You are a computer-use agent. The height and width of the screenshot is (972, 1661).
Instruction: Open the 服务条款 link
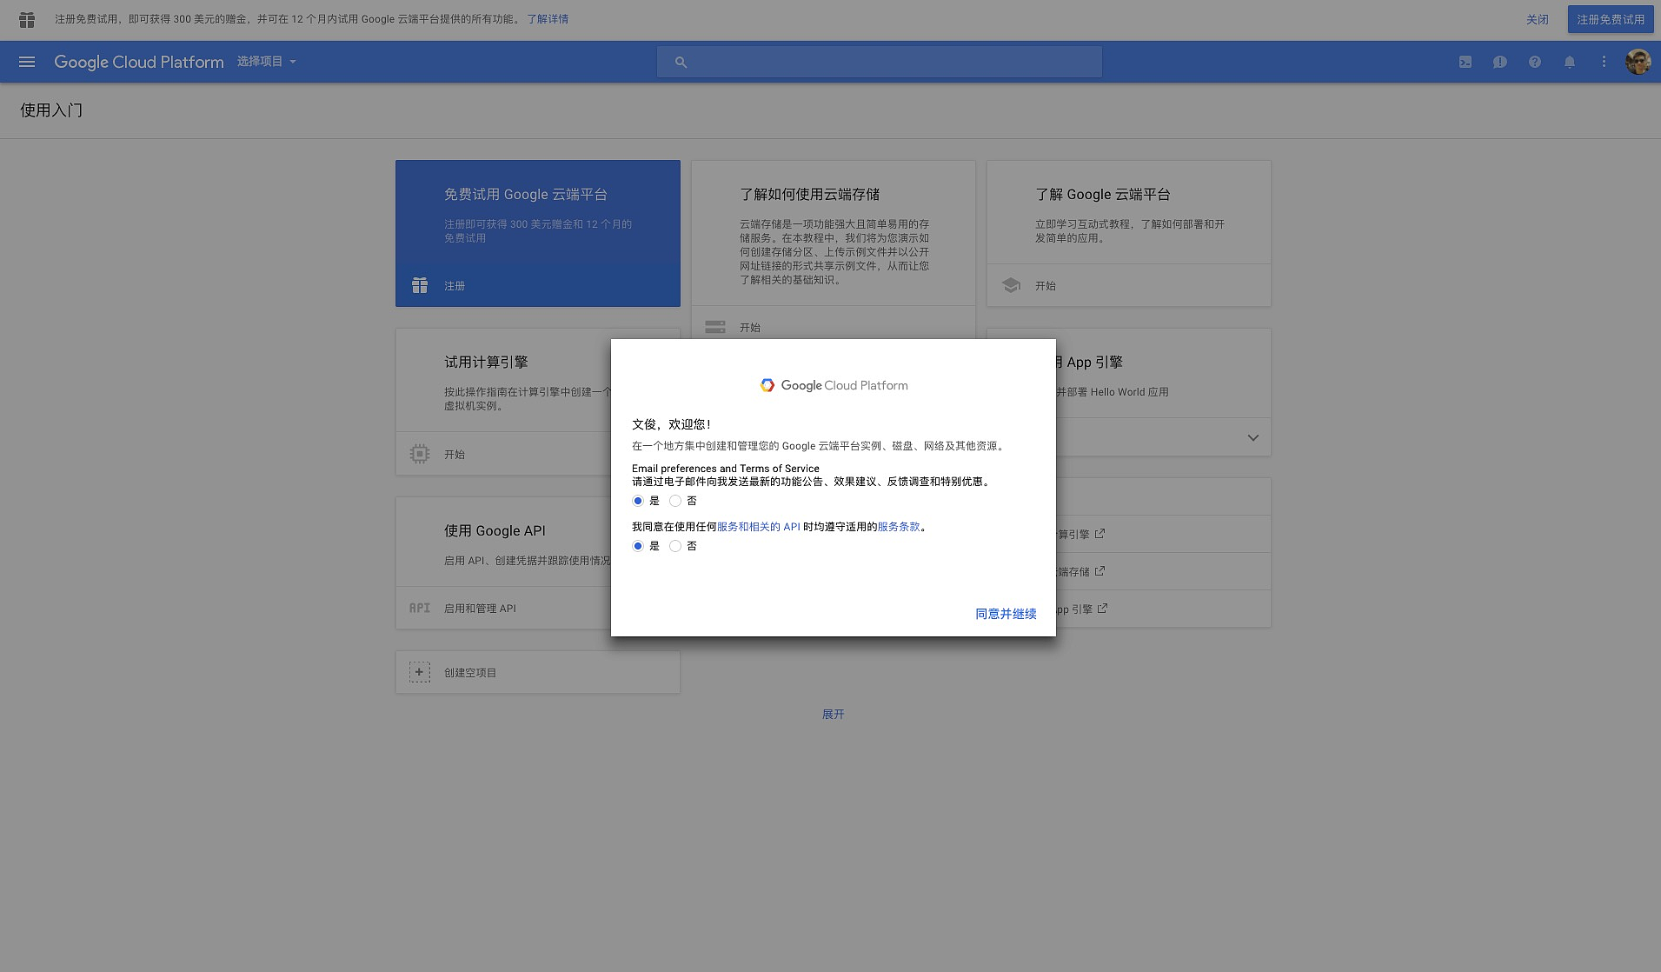tap(899, 527)
